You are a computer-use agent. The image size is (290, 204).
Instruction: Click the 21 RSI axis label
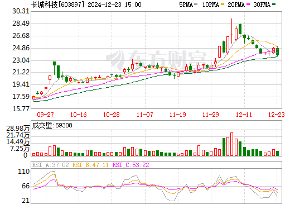point(26,201)
